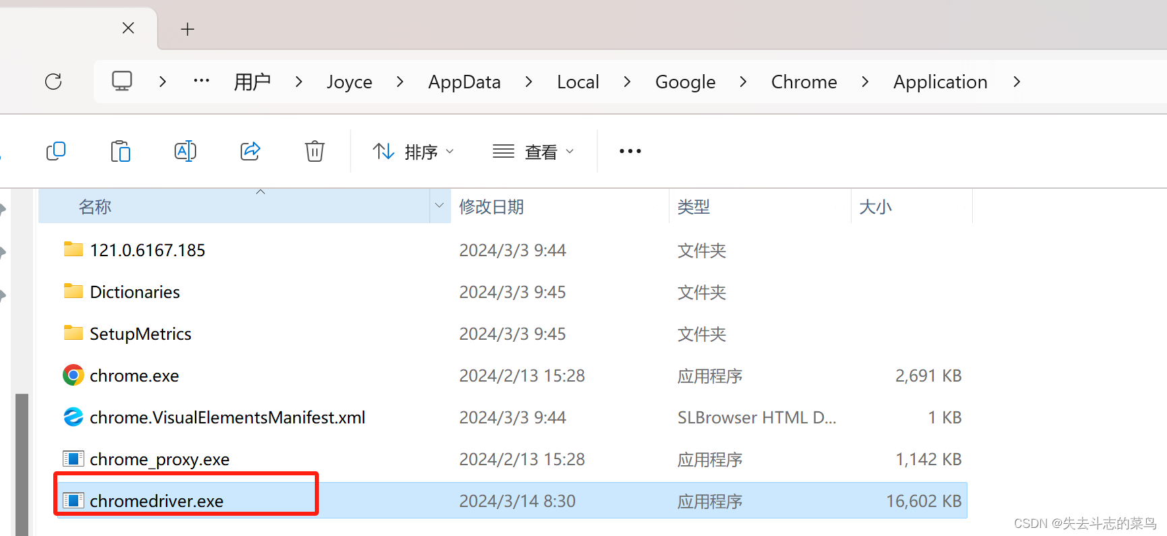Click the chrome.VisualElementsManifest.xml file icon
The width and height of the screenshot is (1167, 536).
73,417
